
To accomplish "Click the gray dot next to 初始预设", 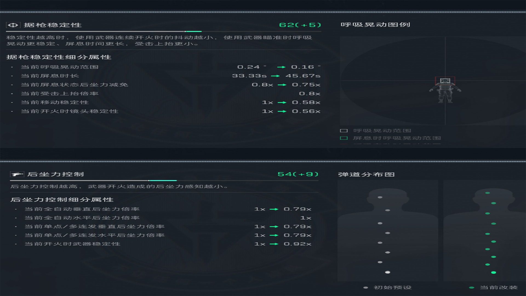I will coord(365,288).
